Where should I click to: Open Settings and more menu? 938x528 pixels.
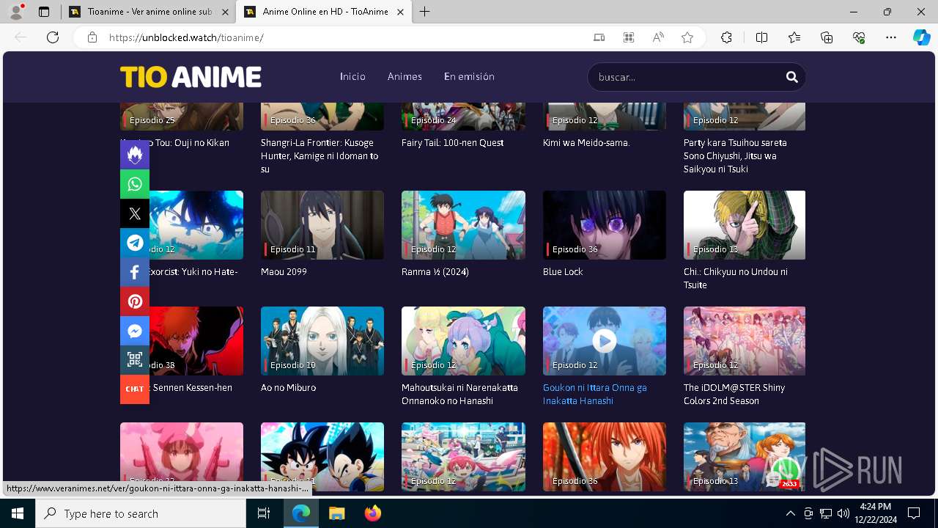click(x=891, y=37)
